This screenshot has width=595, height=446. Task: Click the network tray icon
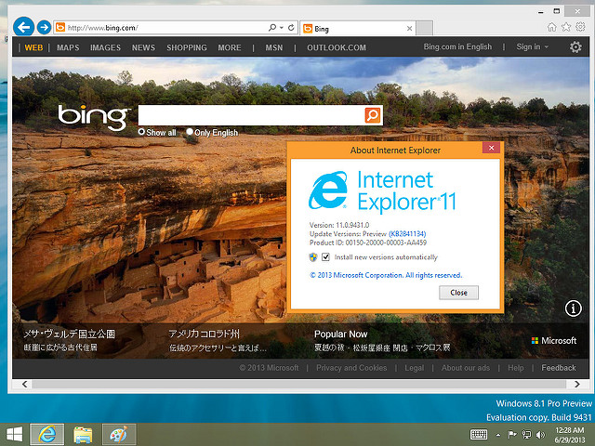tap(527, 434)
